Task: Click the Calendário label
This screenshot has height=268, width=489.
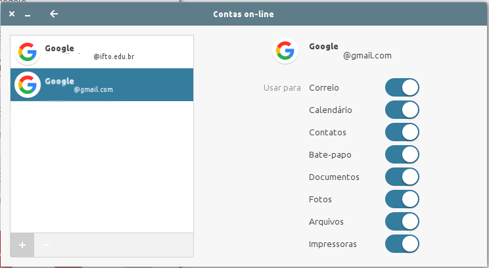Action: pos(330,110)
